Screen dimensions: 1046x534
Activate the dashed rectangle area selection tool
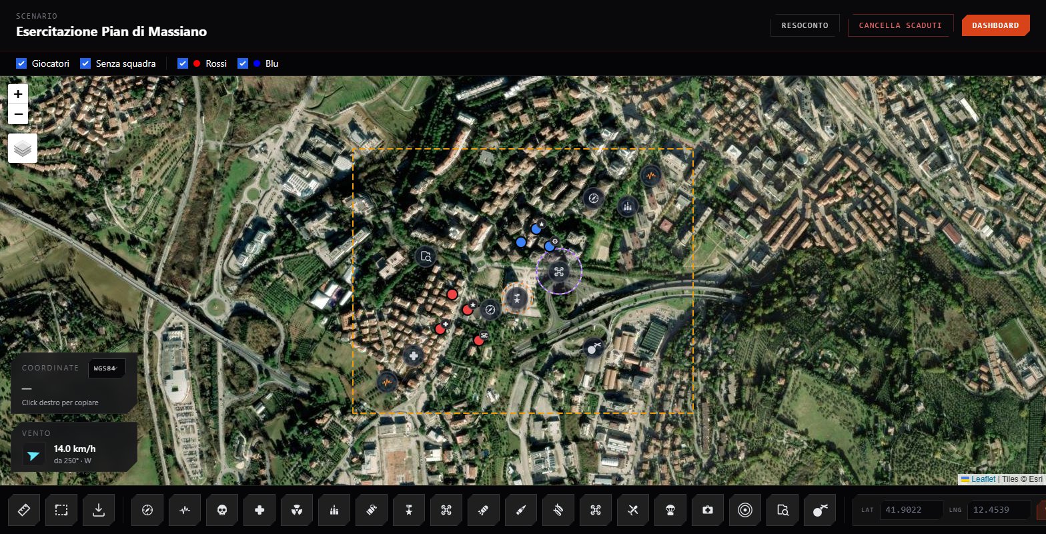pyautogui.click(x=61, y=511)
